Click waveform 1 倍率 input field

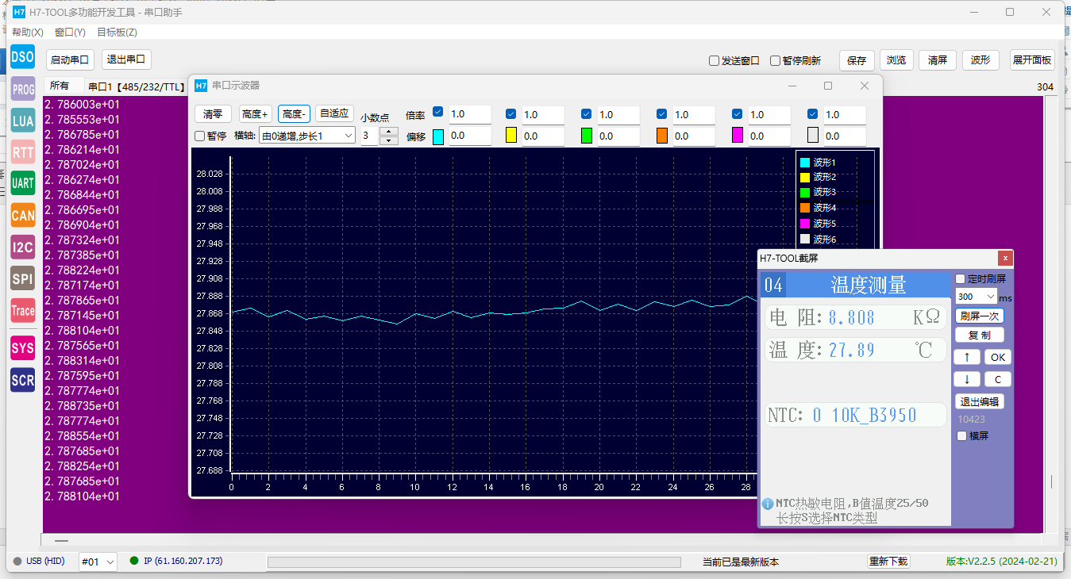(x=470, y=115)
